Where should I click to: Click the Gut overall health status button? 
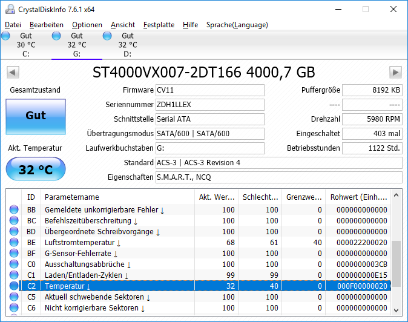click(36, 117)
